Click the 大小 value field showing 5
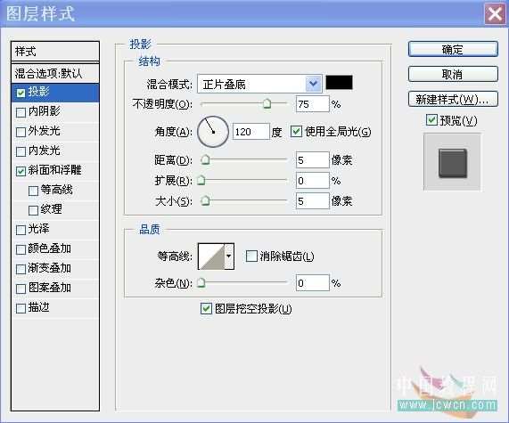 click(x=312, y=200)
